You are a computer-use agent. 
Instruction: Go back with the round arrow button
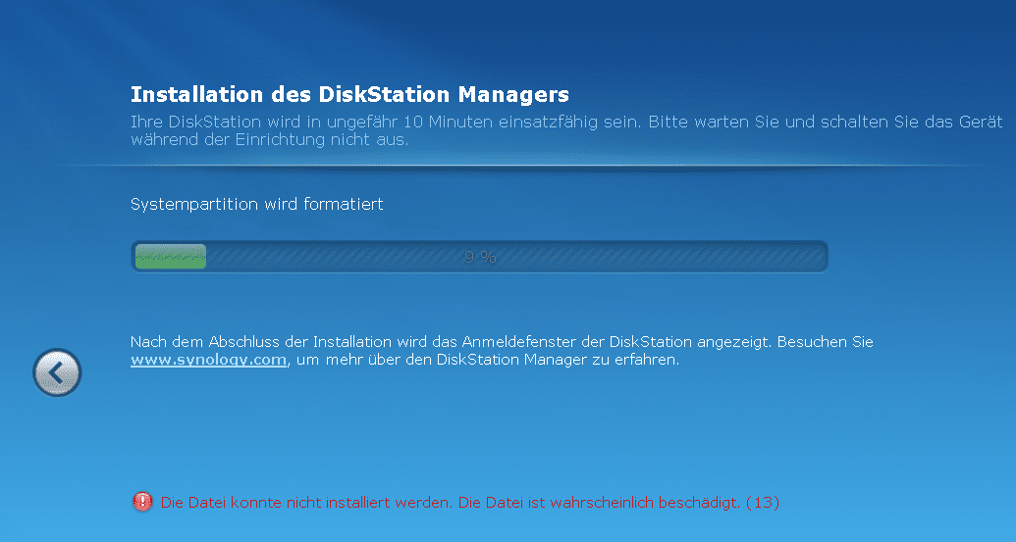(x=57, y=372)
